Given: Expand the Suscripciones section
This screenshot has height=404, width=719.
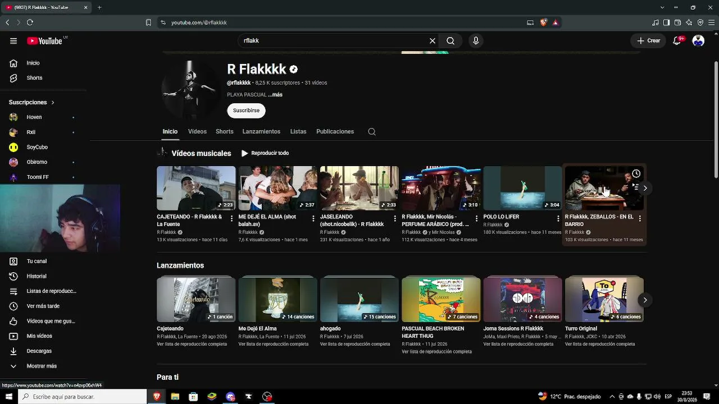Looking at the screenshot, I should [x=31, y=102].
